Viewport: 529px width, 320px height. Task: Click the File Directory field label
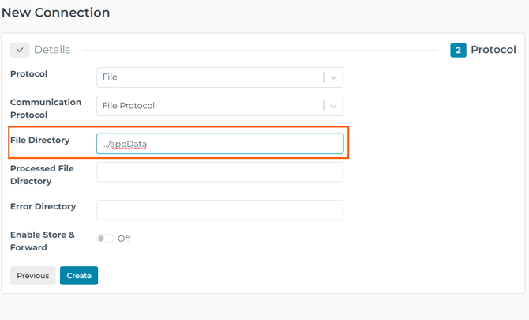[39, 140]
